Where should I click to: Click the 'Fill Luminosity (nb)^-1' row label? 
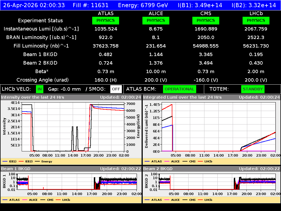tap(41, 46)
